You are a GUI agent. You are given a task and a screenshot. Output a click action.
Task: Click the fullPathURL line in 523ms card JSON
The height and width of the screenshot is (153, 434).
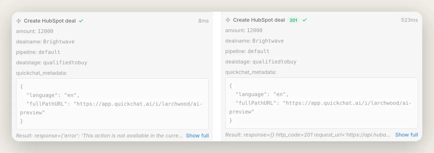(x=321, y=107)
